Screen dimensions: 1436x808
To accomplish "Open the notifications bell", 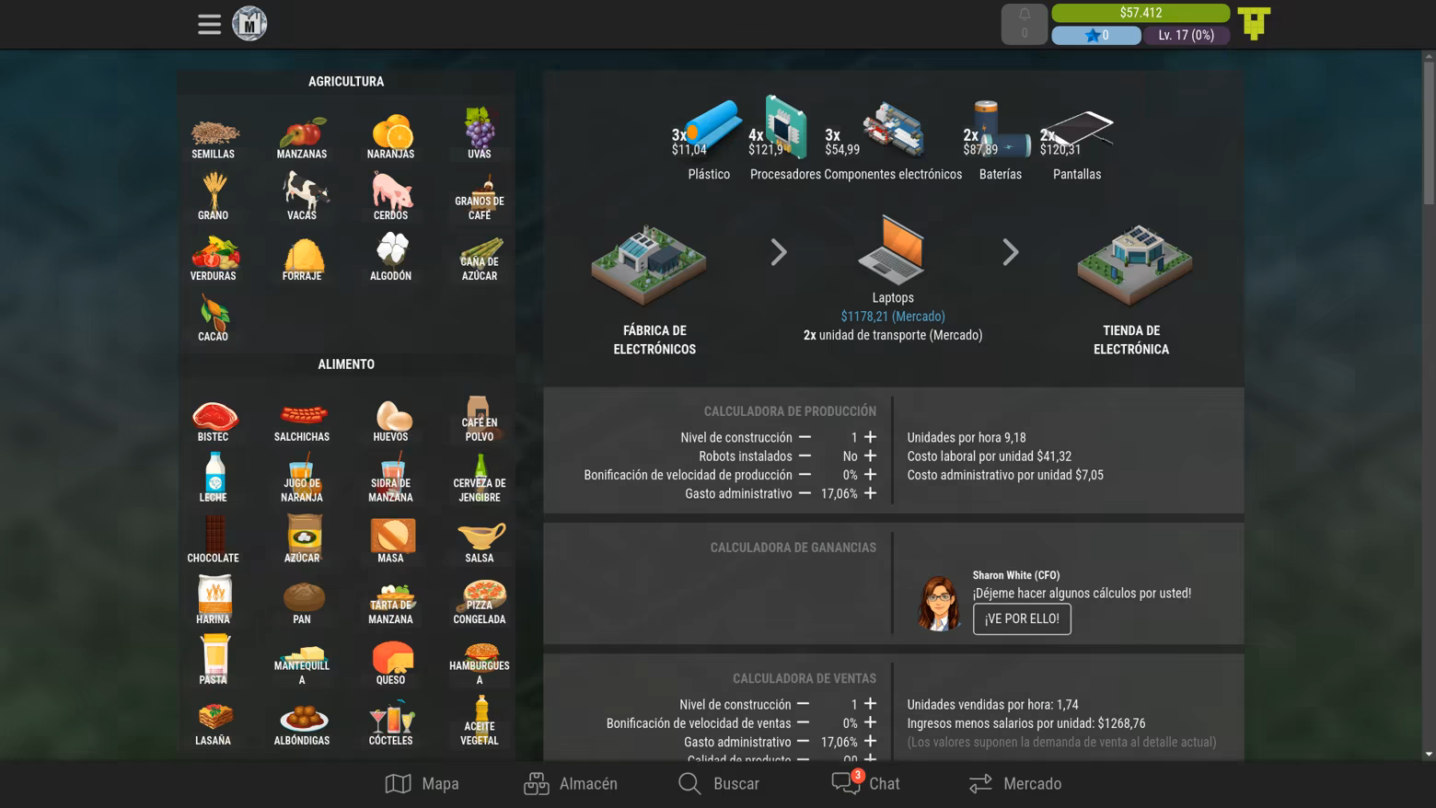I will pyautogui.click(x=1024, y=24).
